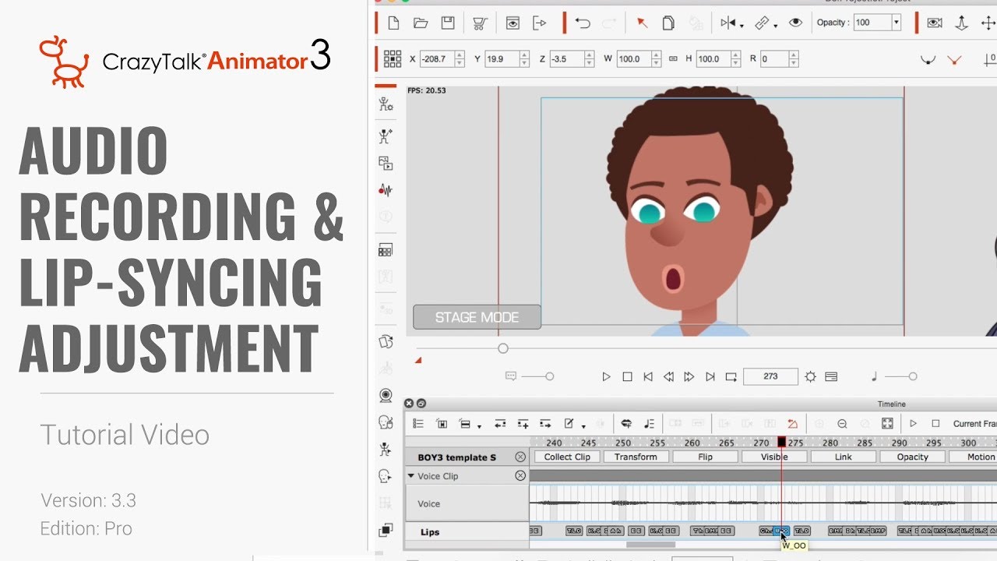This screenshot has height=561, width=997.
Task: Click the timeline music note list icon
Action: [x=649, y=424]
